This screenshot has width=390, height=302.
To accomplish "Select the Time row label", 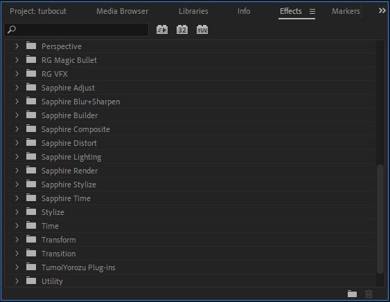I will pyautogui.click(x=50, y=226).
